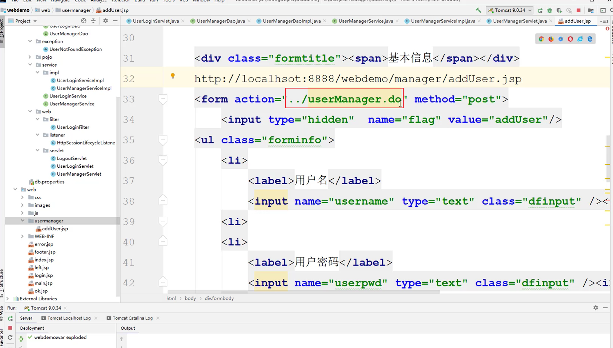Open page in Safari browser icon
This screenshot has height=348, width=613.
tap(561, 39)
